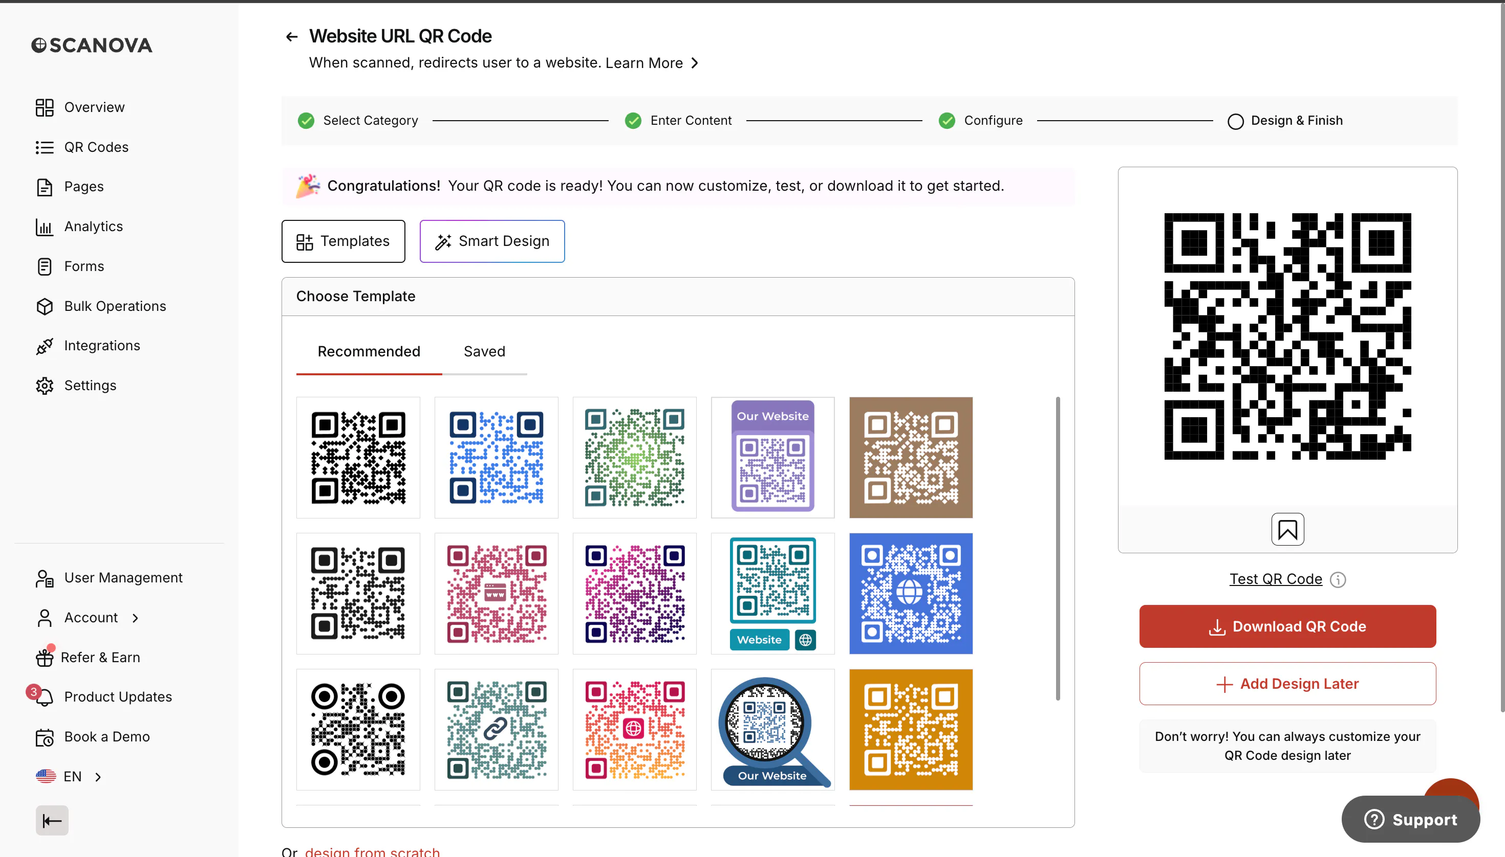The height and width of the screenshot is (857, 1505).
Task: Open the Integrations plug icon
Action: 44,346
